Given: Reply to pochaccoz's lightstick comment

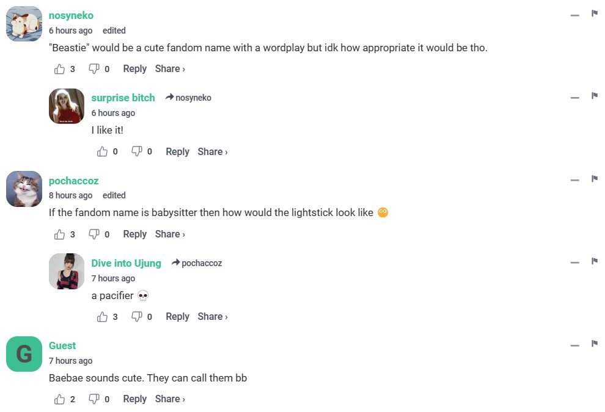Looking at the screenshot, I should point(134,234).
